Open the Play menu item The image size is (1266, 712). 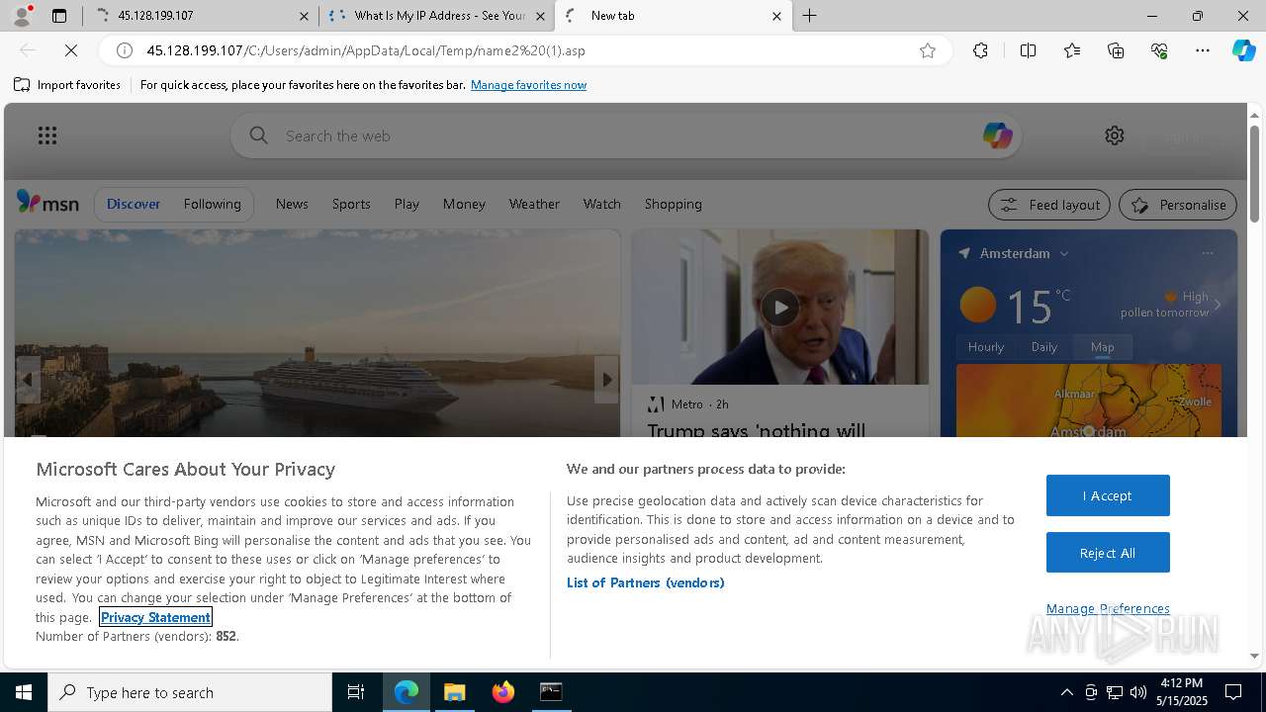coord(407,204)
